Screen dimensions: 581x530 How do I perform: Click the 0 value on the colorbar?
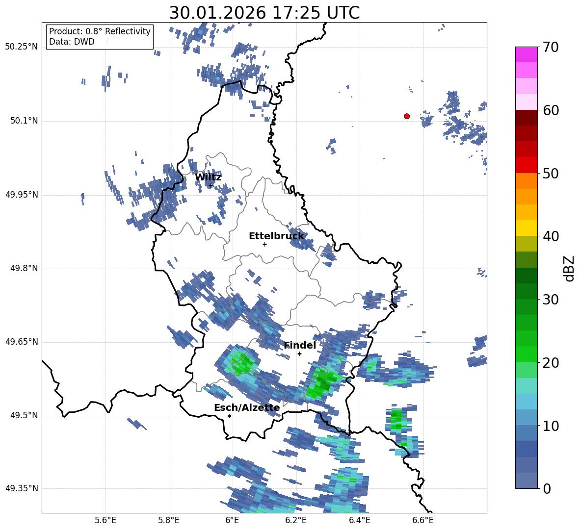click(x=547, y=488)
